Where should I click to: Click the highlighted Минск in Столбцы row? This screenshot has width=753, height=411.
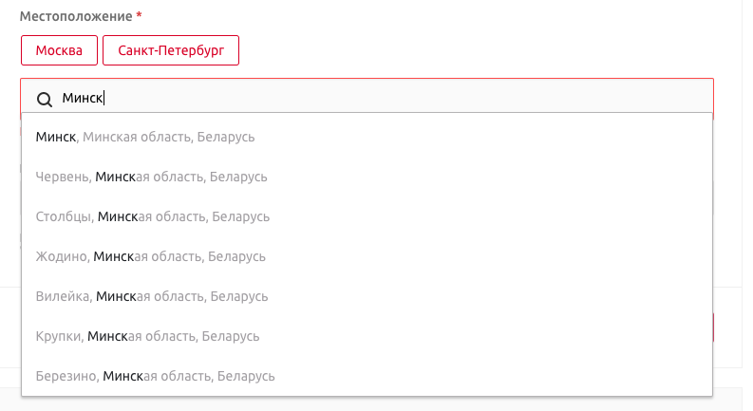(x=118, y=216)
